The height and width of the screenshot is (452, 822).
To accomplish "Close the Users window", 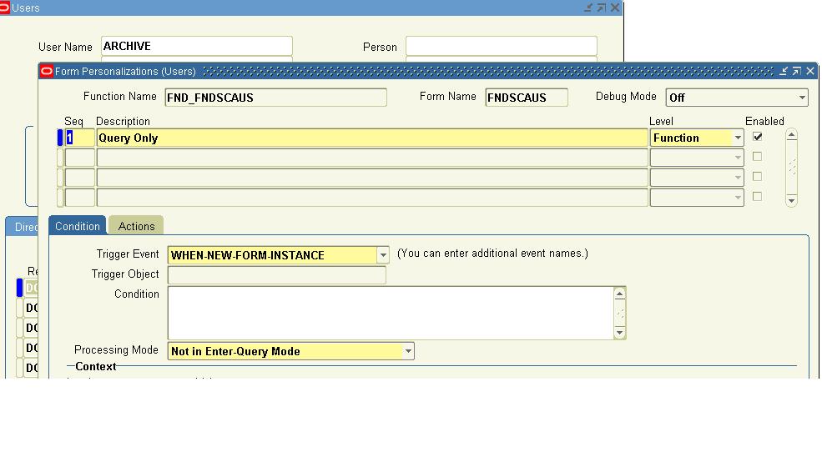I will pos(615,8).
